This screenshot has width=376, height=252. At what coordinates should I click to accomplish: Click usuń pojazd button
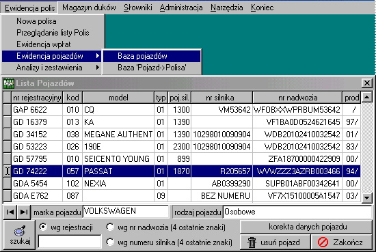[275, 242]
